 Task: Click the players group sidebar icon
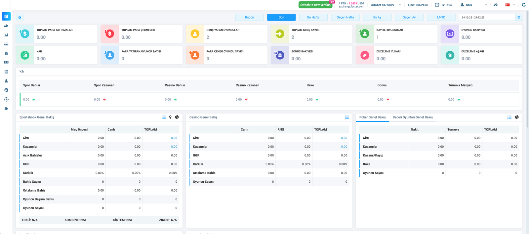pyautogui.click(x=6, y=26)
